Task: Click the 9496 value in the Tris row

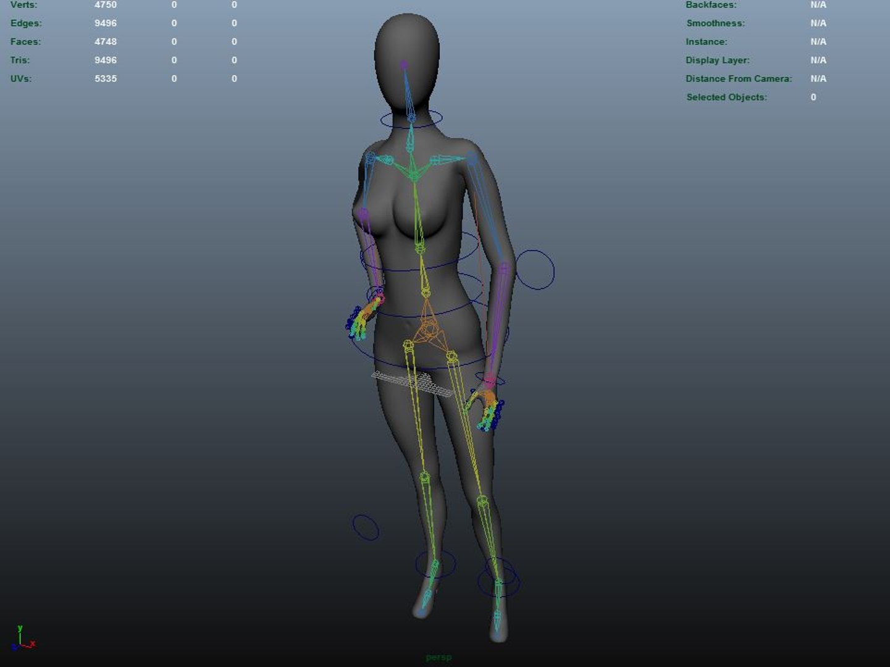Action: (106, 60)
